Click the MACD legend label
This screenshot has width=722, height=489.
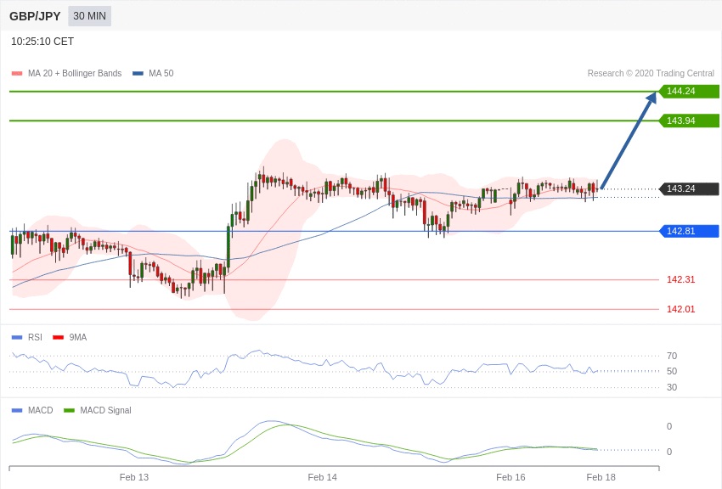click(40, 410)
